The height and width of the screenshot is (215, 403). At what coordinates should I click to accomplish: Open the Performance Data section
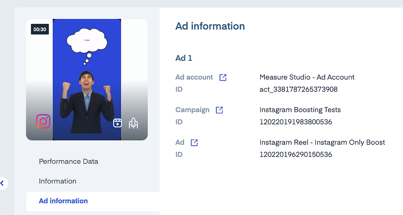(69, 161)
